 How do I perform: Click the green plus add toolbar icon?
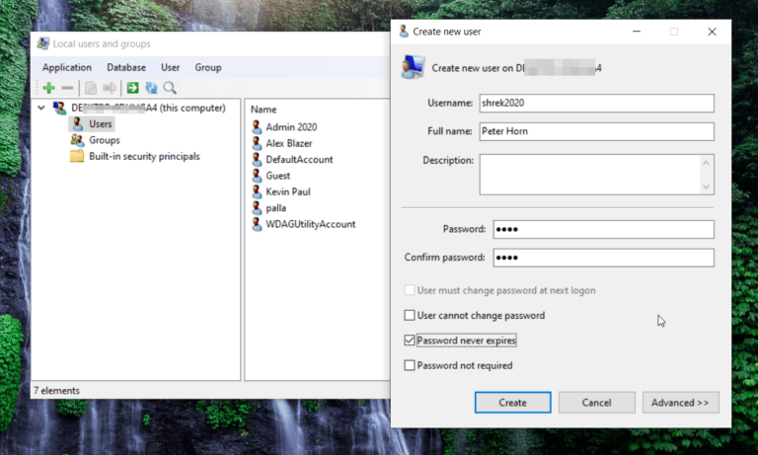48,88
